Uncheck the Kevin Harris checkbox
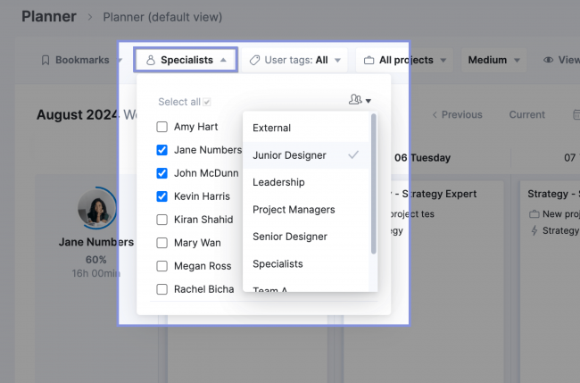 [162, 196]
